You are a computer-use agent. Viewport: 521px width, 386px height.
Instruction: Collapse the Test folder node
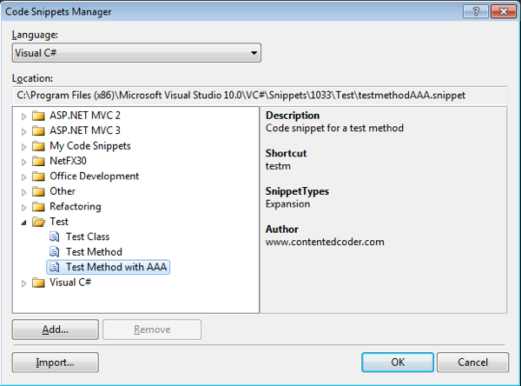coord(23,222)
